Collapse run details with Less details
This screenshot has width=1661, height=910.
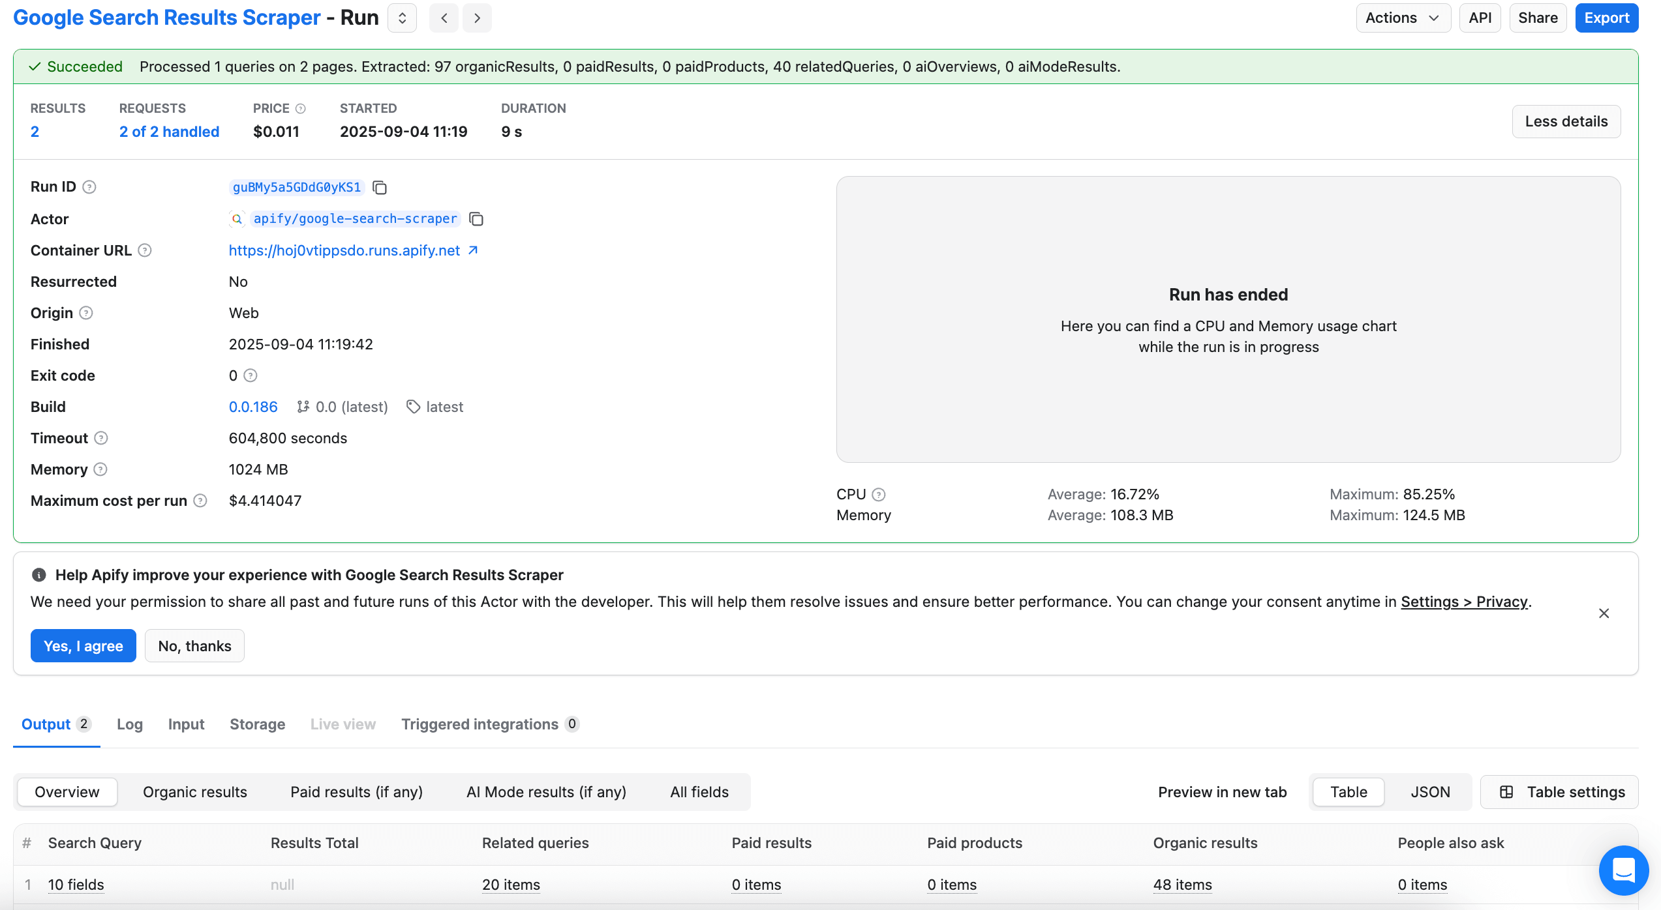point(1566,121)
